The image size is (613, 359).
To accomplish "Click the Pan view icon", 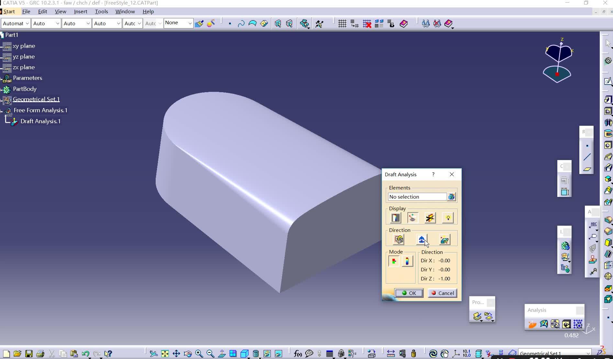I will [x=176, y=354].
